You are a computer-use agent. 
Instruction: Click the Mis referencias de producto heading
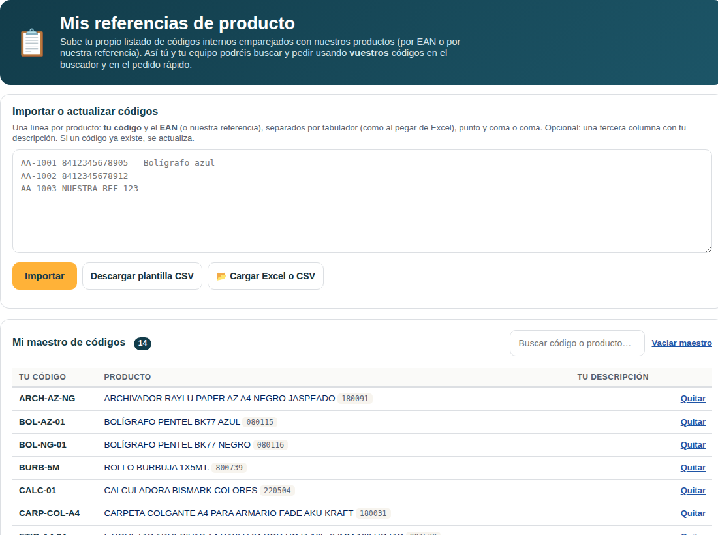pyautogui.click(x=177, y=23)
